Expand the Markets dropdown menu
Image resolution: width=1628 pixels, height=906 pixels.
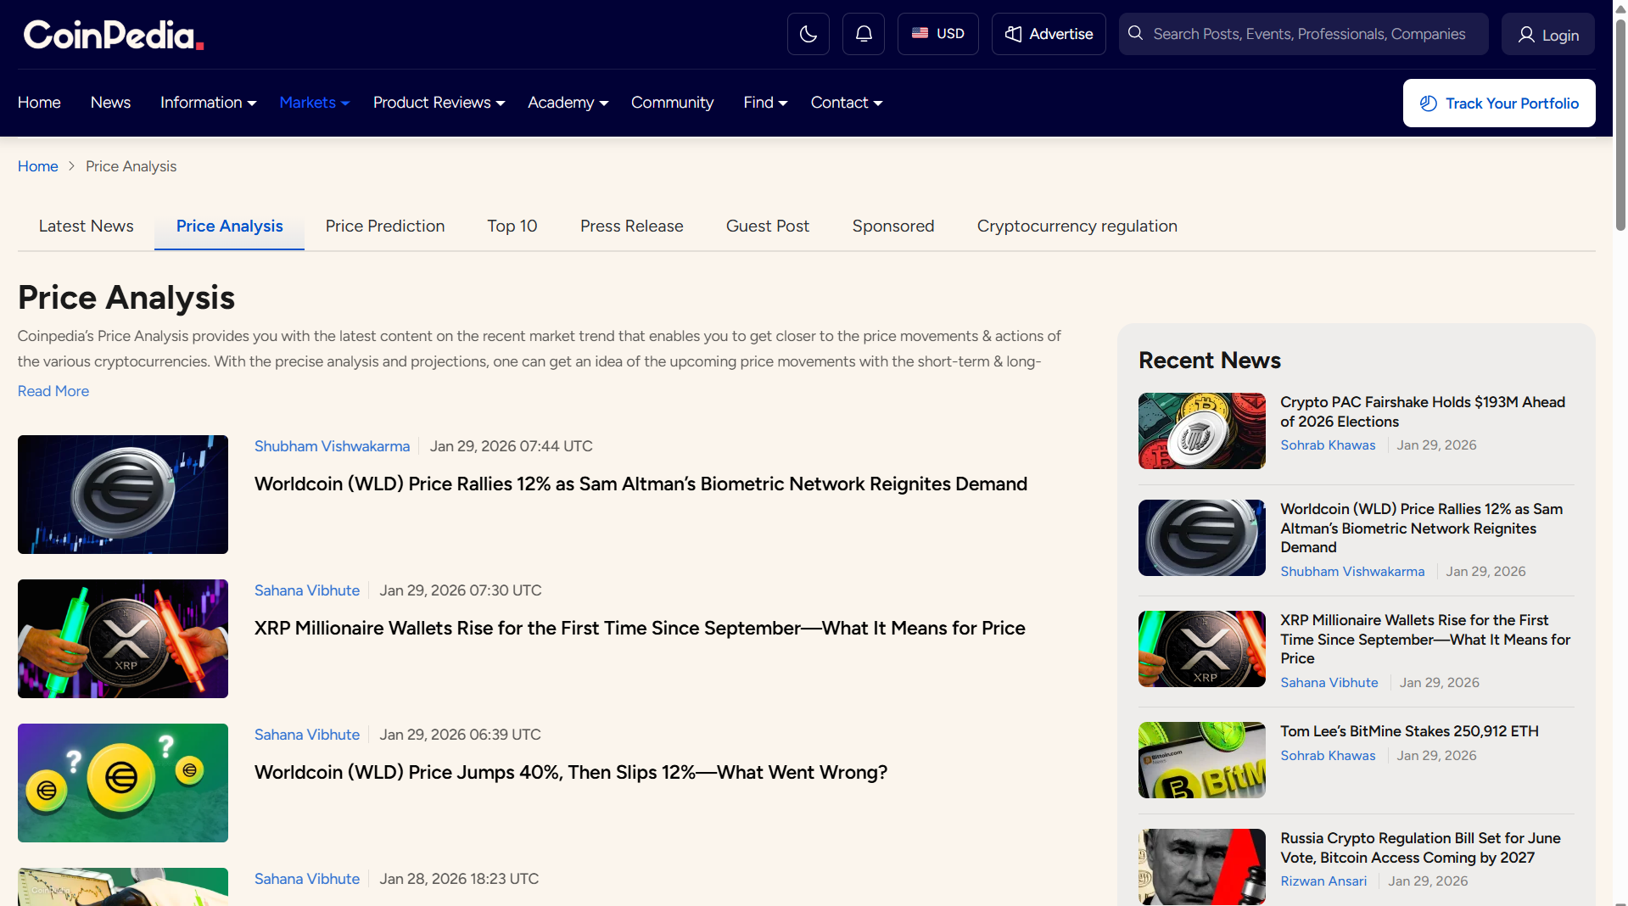click(314, 103)
